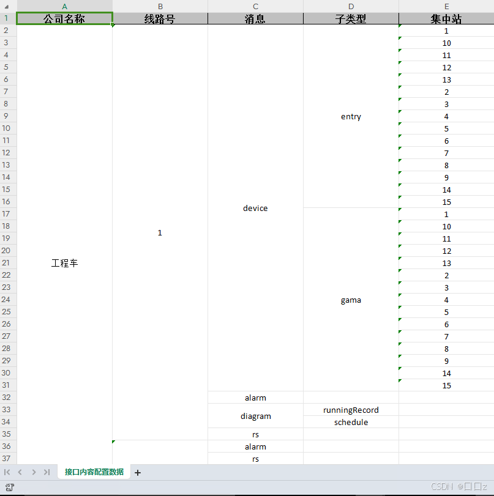Viewport: 494px width, 496px height.
Task: Select column A header
Action: (65, 6)
